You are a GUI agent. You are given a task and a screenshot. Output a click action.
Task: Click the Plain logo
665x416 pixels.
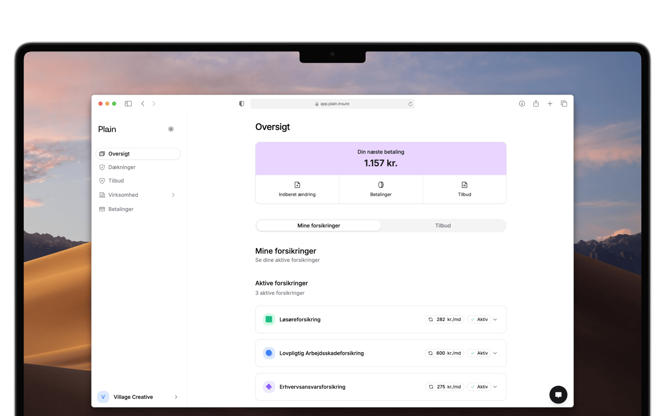(x=107, y=129)
